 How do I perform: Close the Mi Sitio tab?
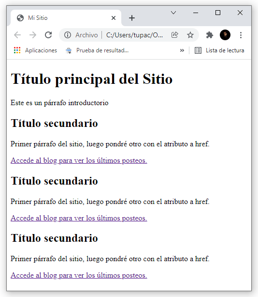pyautogui.click(x=114, y=18)
